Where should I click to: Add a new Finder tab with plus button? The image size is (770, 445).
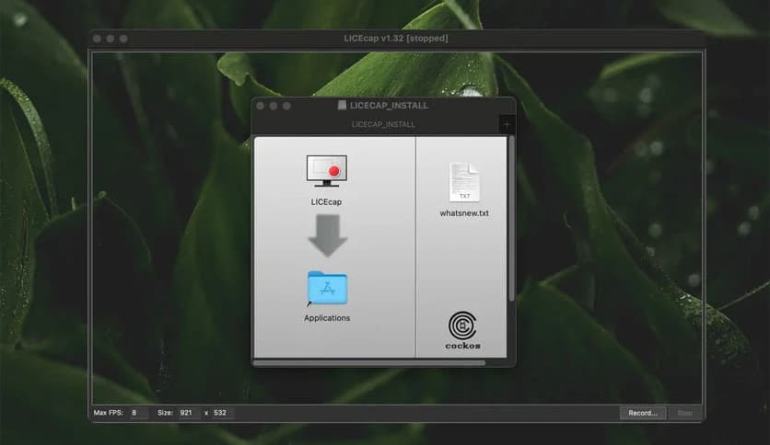click(x=507, y=124)
